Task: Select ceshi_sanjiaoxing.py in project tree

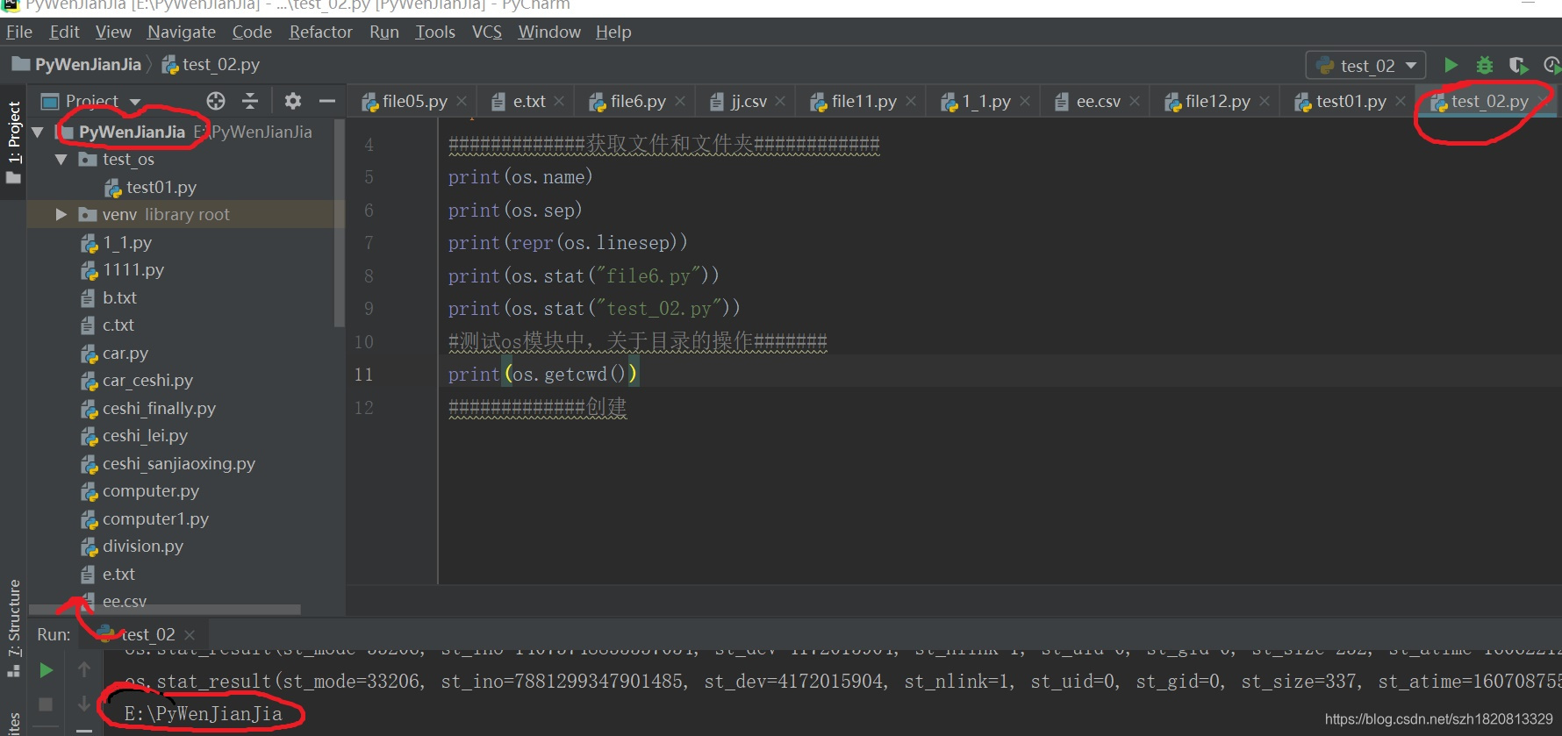Action: click(168, 464)
